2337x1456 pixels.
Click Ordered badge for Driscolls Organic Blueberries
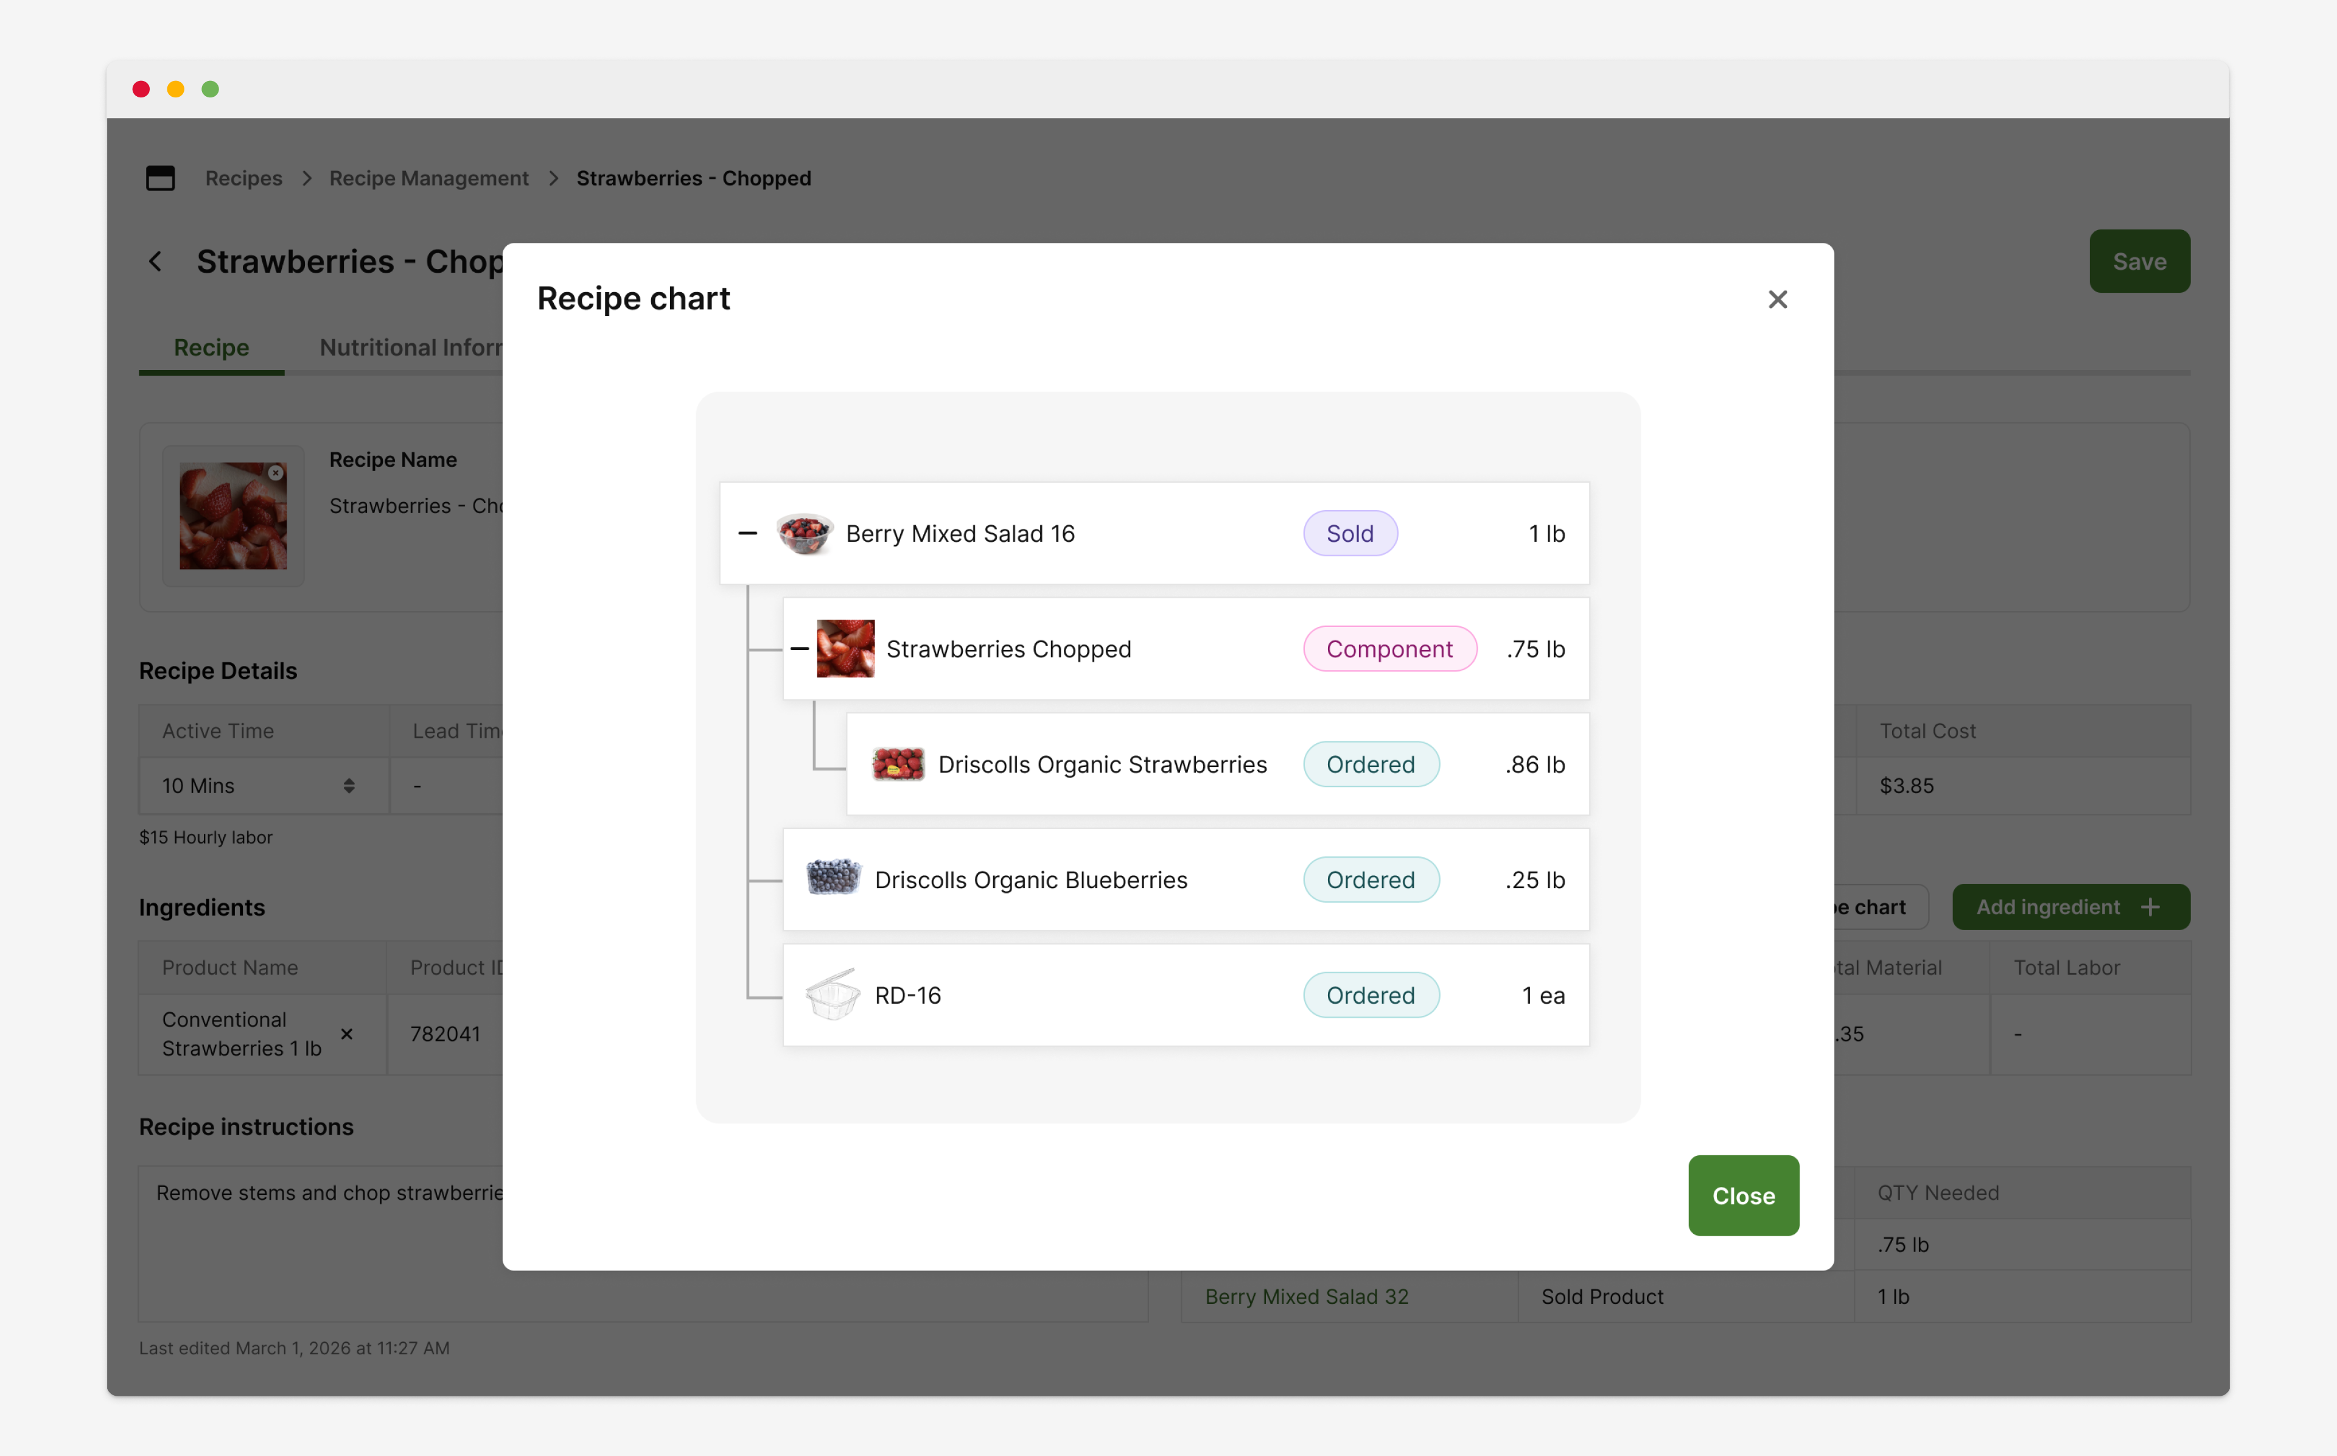1371,880
